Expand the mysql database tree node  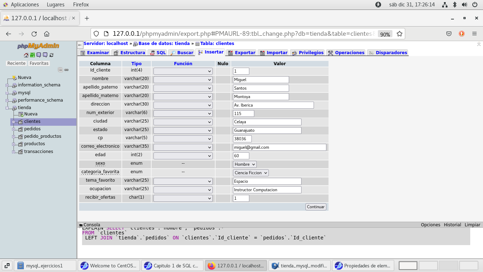(x=7, y=93)
